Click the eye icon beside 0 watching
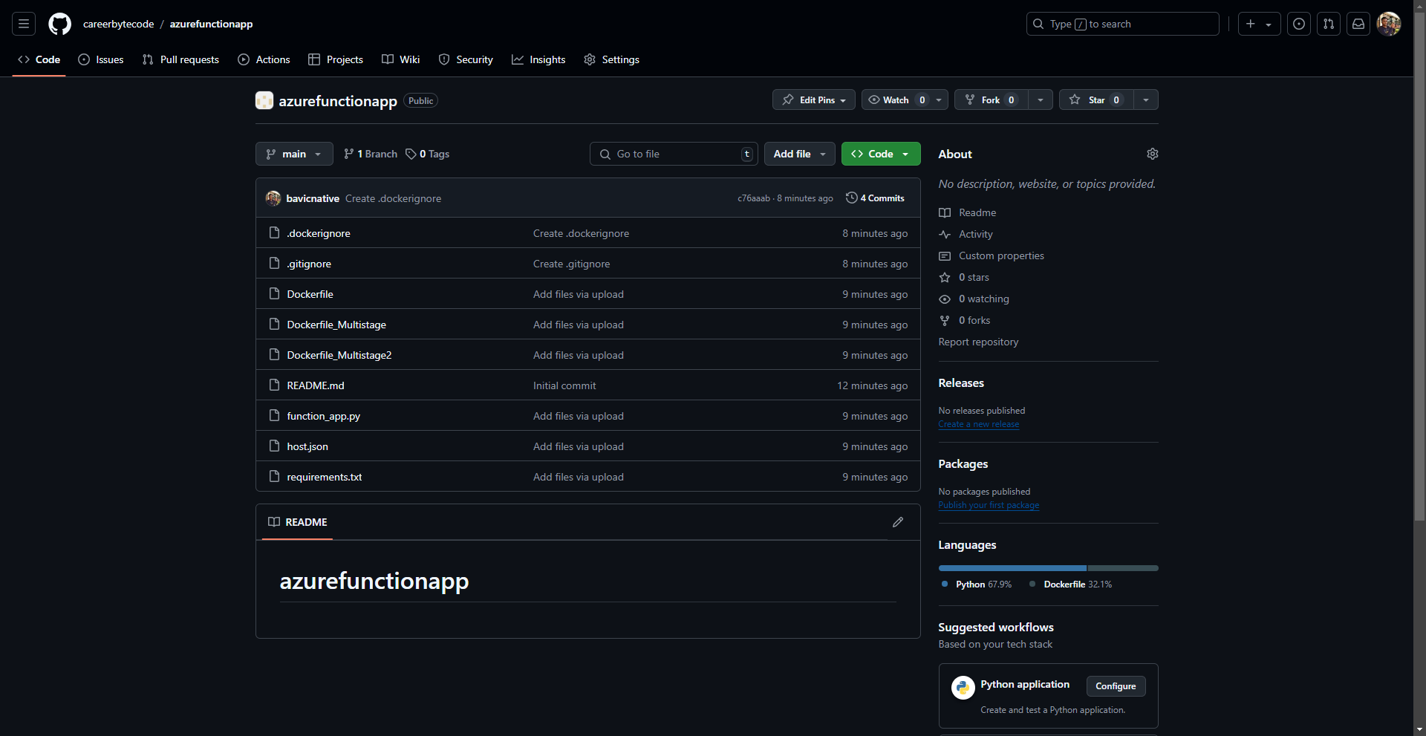 point(945,299)
